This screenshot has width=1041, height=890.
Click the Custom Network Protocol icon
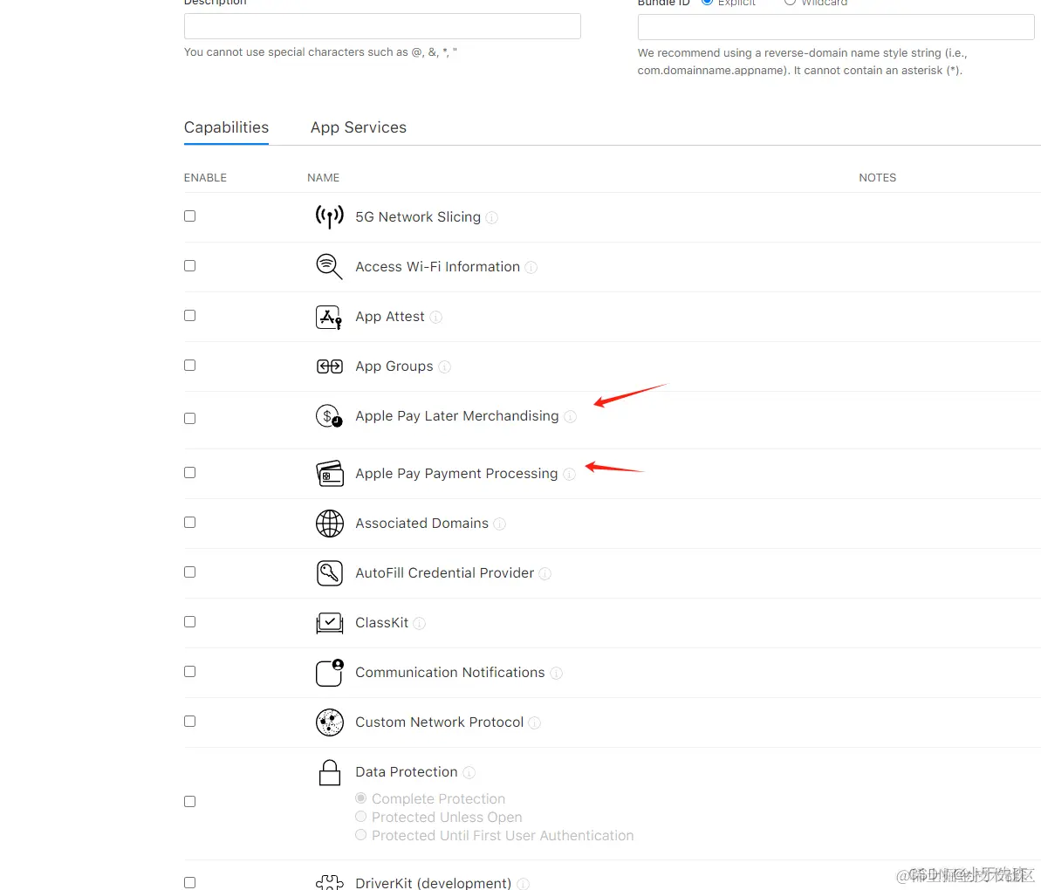coord(329,722)
